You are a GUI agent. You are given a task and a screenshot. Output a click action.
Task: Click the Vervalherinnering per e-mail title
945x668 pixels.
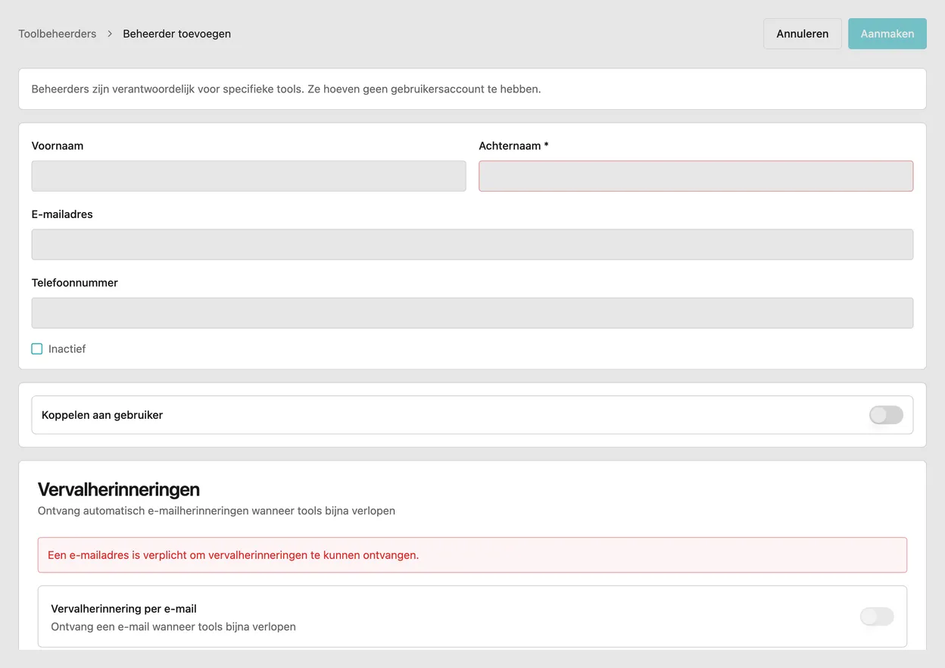tap(123, 609)
